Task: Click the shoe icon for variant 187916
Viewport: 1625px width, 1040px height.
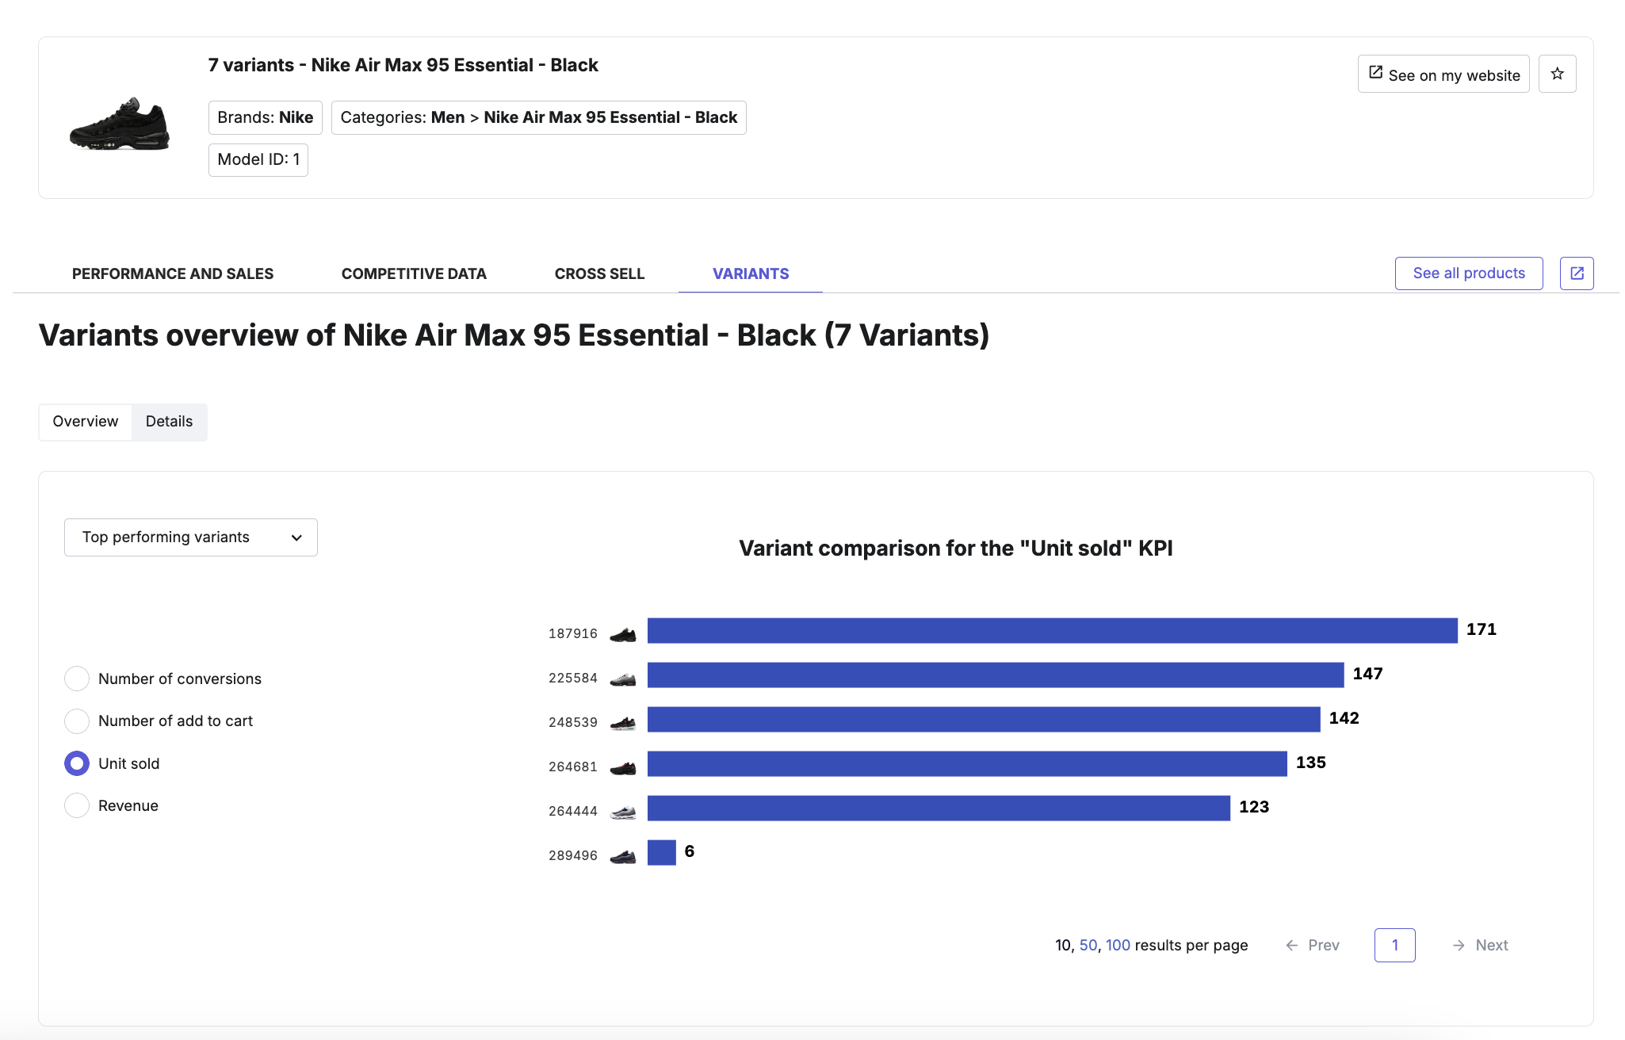Action: click(623, 634)
